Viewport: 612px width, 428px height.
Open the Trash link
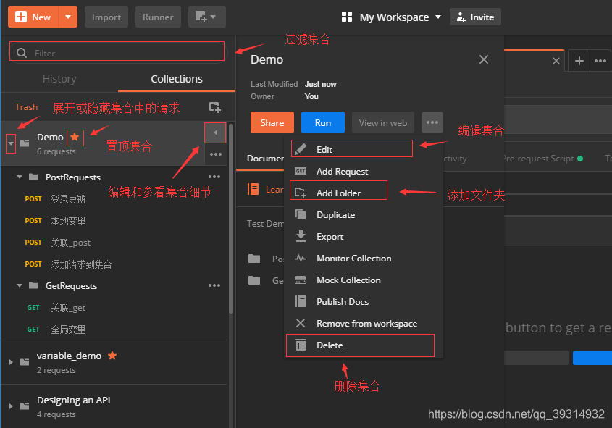26,107
